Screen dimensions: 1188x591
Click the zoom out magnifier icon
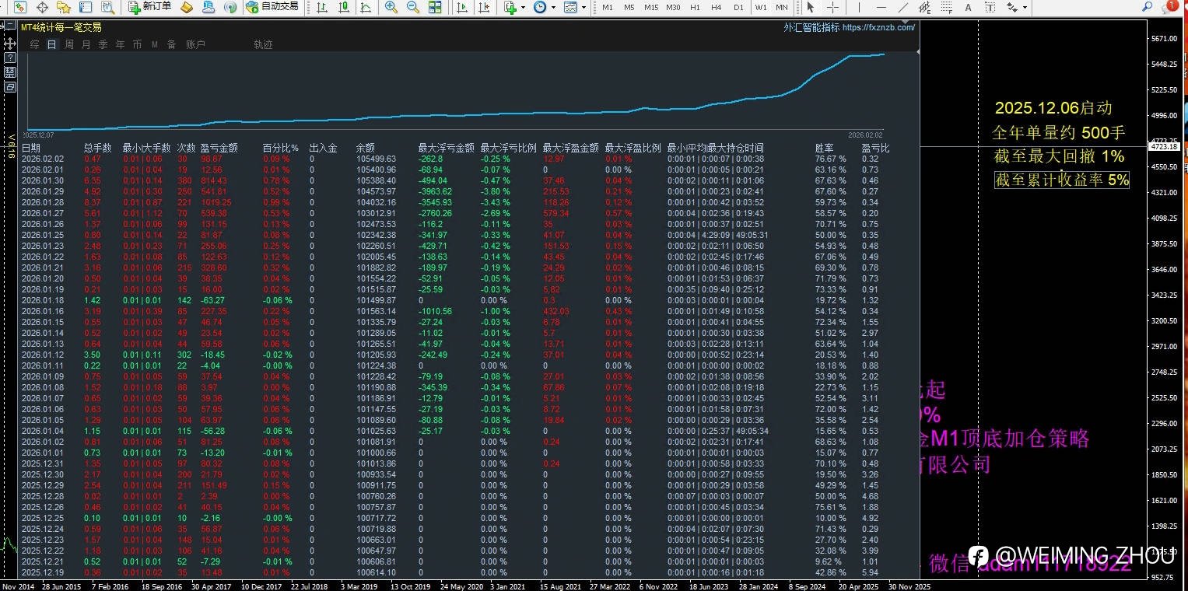coord(413,7)
